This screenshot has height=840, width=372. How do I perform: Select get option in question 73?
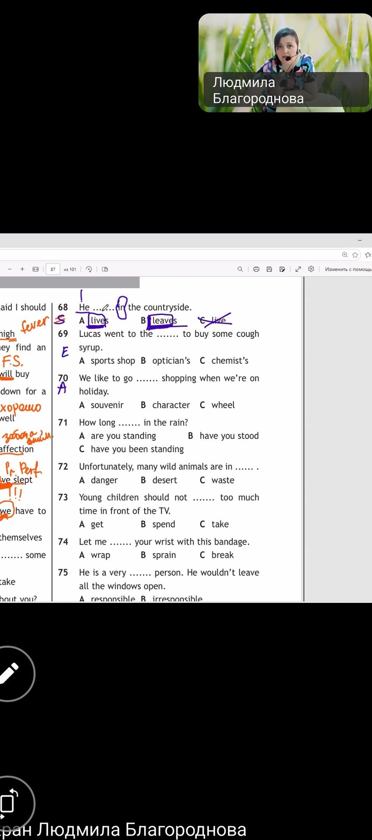pos(91,524)
